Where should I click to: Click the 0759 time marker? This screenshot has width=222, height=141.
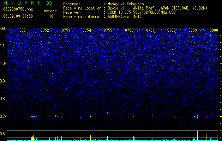pyautogui.click(x=193, y=30)
